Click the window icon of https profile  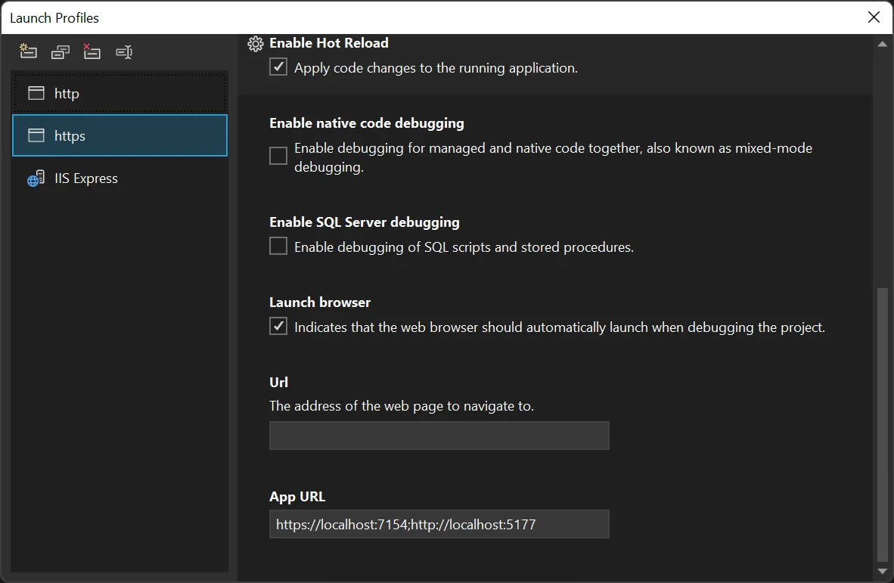[36, 135]
